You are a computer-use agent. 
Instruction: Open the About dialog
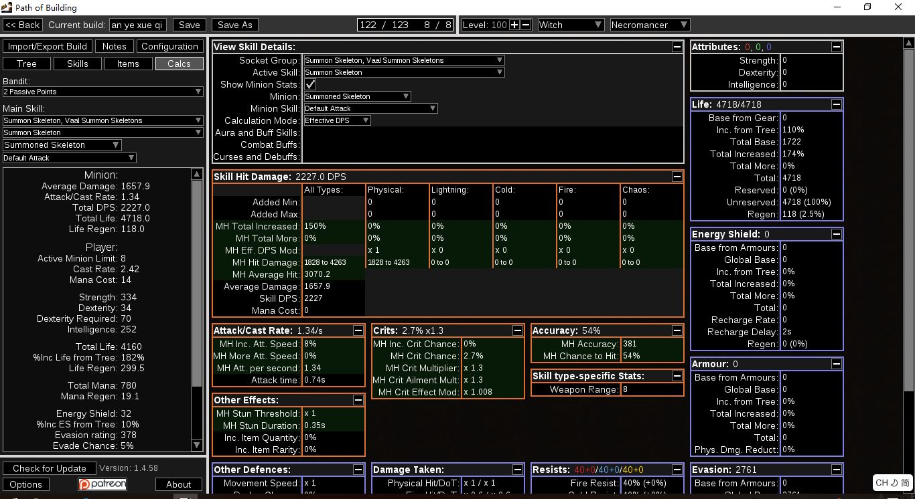click(x=179, y=484)
